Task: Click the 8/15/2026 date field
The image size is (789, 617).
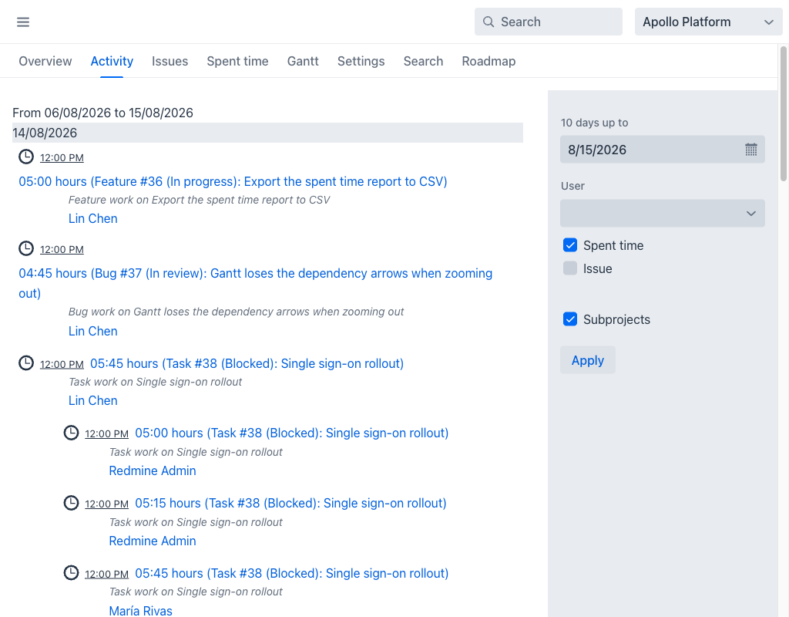Action: pyautogui.click(x=662, y=150)
